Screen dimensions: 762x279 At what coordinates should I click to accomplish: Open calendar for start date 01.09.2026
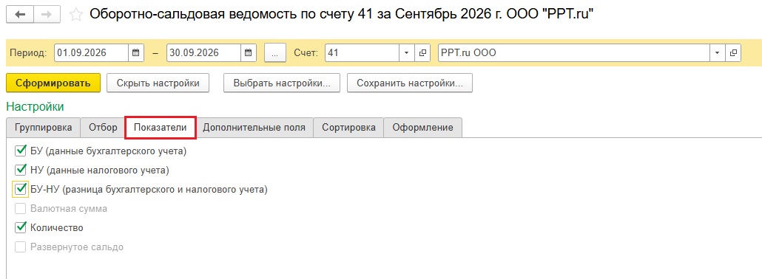[136, 53]
